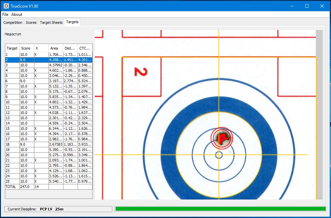The width and height of the screenshot is (331, 218).
Task: Click the small center ring of the target
Action: (x=219, y=155)
